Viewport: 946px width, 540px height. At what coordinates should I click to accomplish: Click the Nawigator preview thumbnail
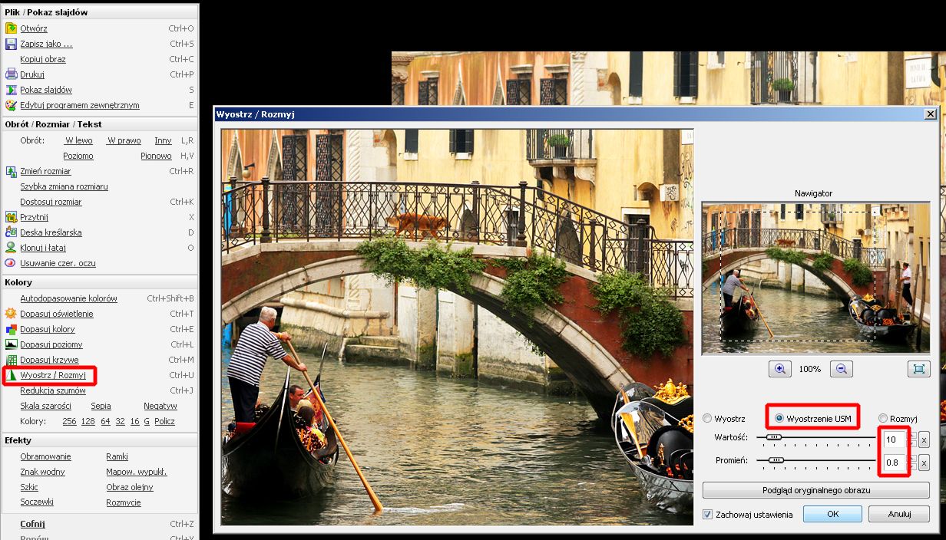coord(815,278)
